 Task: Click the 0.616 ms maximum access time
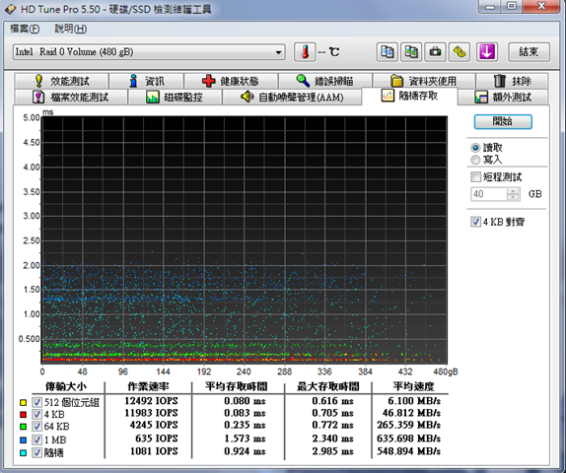coord(332,401)
